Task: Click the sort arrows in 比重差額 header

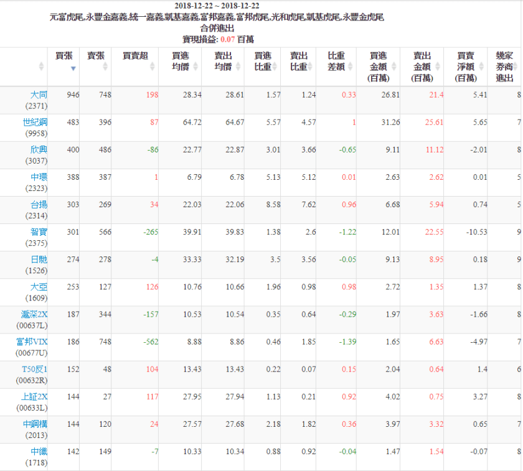Action: 350,67
